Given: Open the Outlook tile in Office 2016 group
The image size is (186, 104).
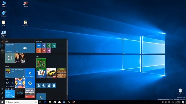Looking at the screenshot, I should pyautogui.click(x=39, y=46).
